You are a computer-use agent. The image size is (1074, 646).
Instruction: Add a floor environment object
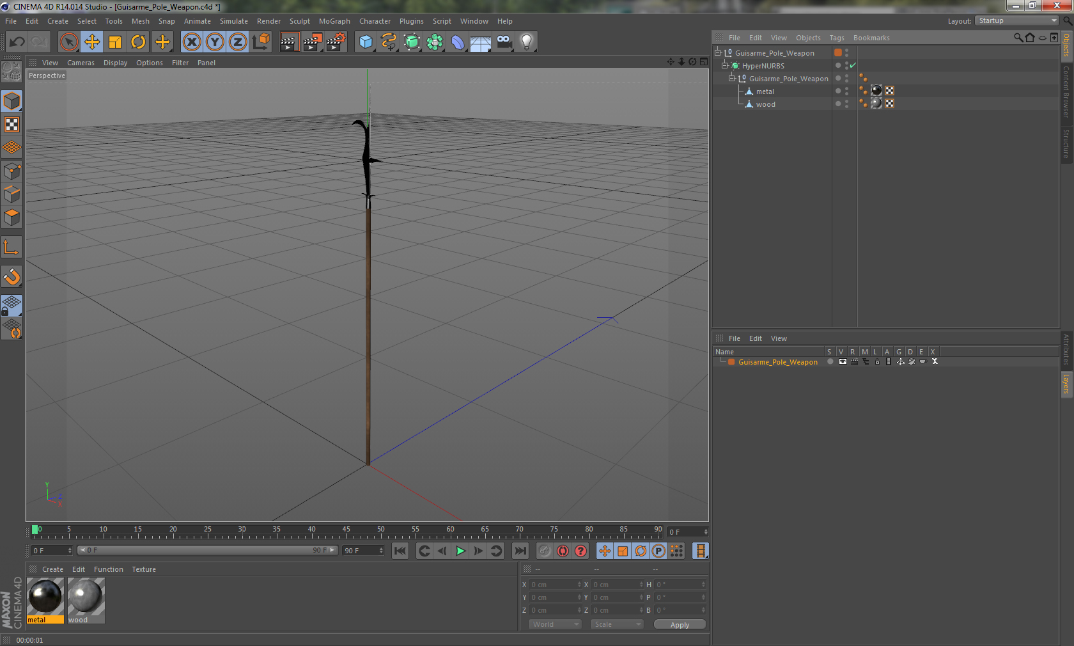481,42
